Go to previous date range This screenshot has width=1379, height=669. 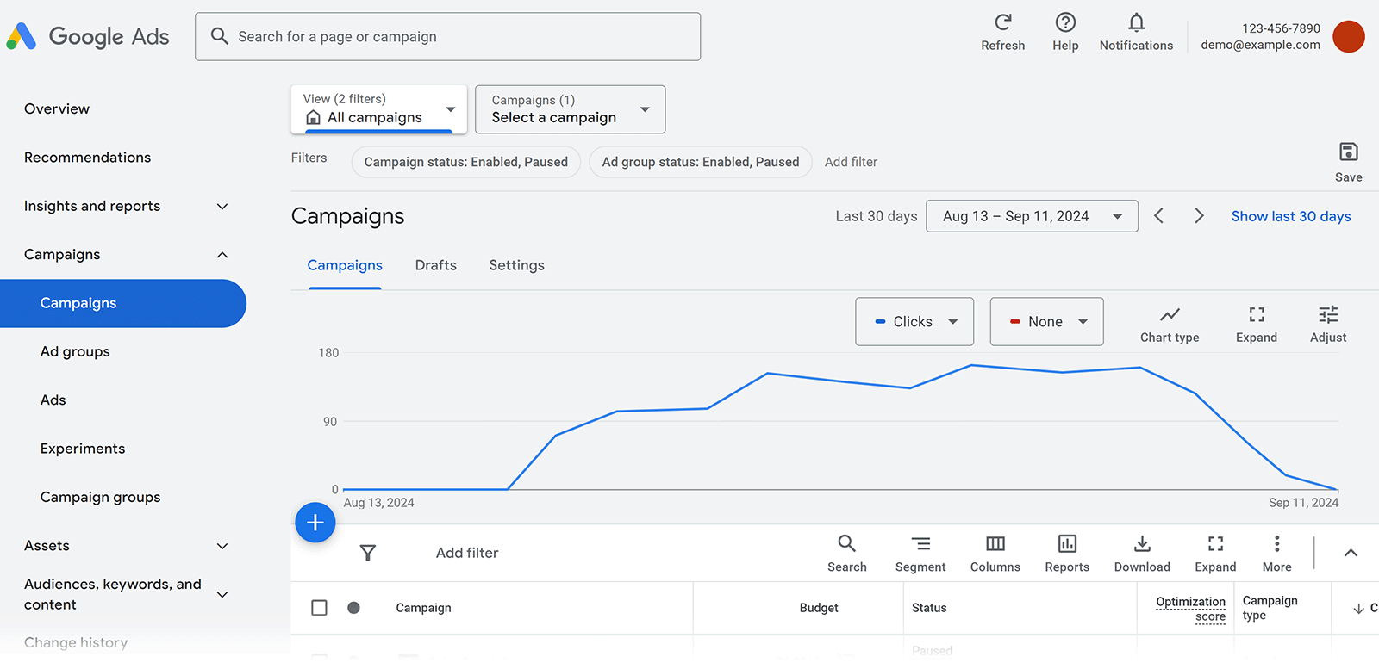click(1159, 216)
